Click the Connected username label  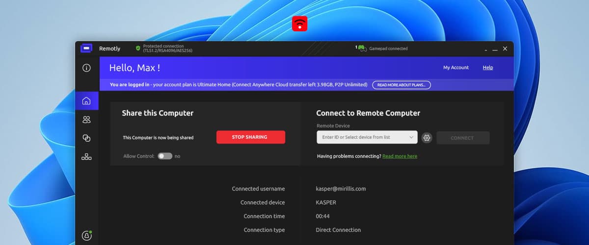258,189
